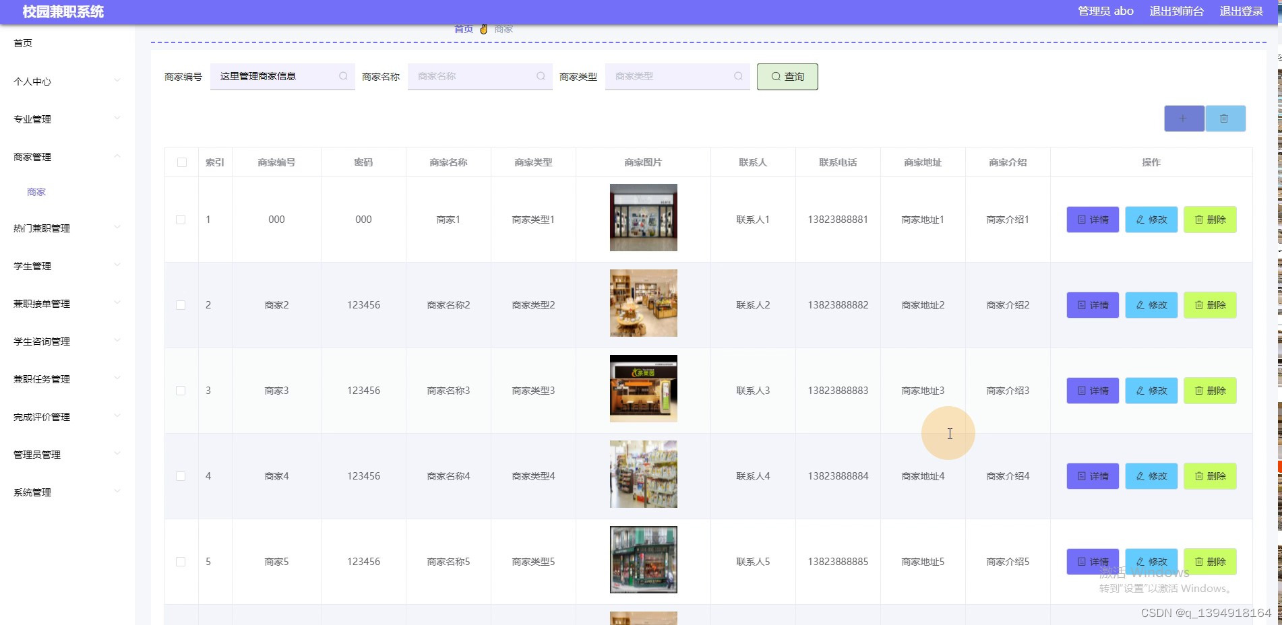Edit 商家名称2 with 修改
Screen dimensions: 1282x625
(x=1151, y=305)
